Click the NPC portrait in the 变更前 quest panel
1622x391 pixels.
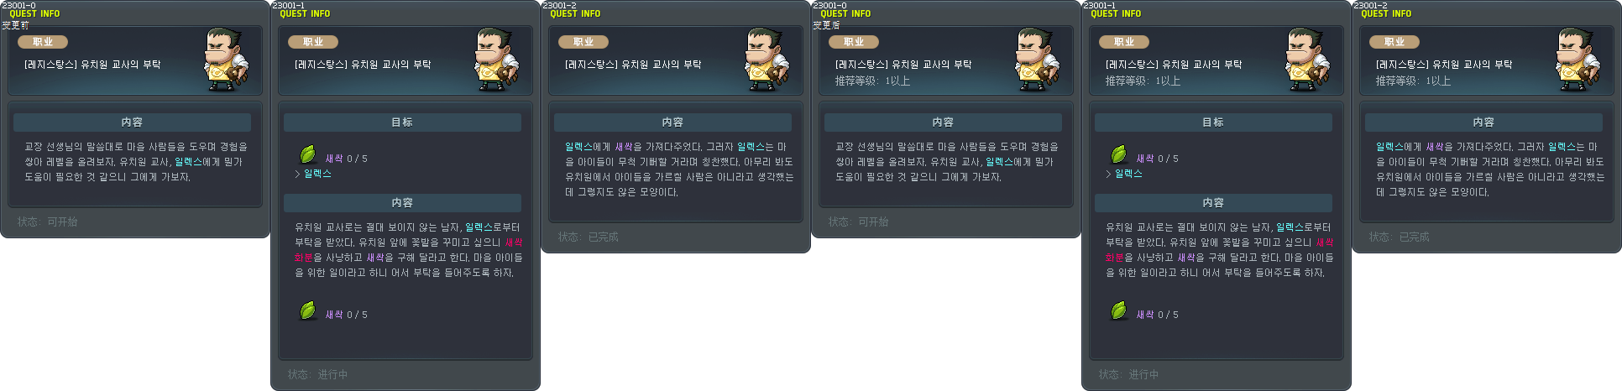click(227, 60)
